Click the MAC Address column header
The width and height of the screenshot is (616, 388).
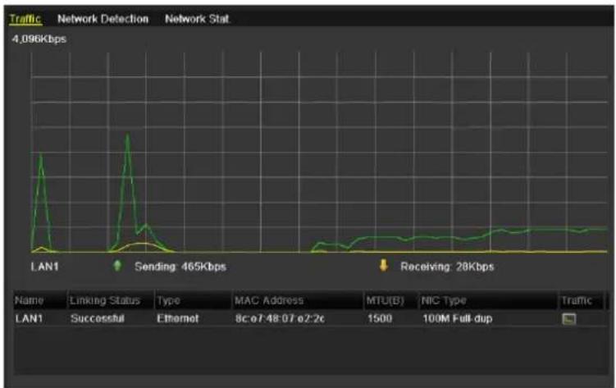click(298, 300)
